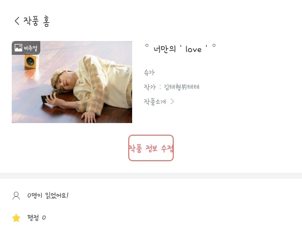Open author 김태형뷔태태 profile name
Viewport: 302px width, 226px height.
pos(182,87)
